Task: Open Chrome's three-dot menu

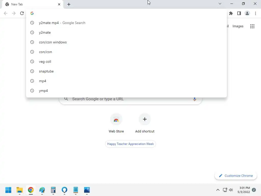Action: pyautogui.click(x=255, y=13)
